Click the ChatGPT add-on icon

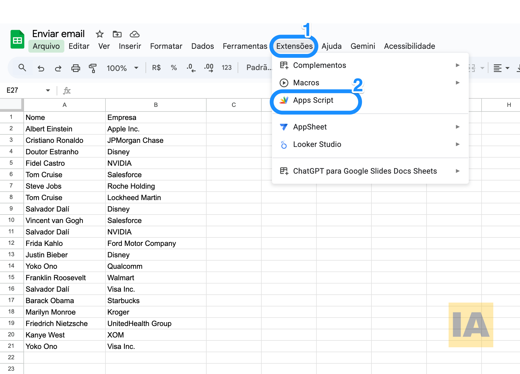(284, 171)
